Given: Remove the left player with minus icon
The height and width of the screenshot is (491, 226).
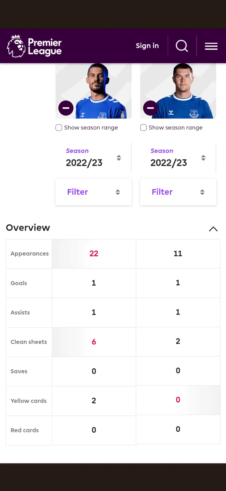Looking at the screenshot, I should click(66, 108).
